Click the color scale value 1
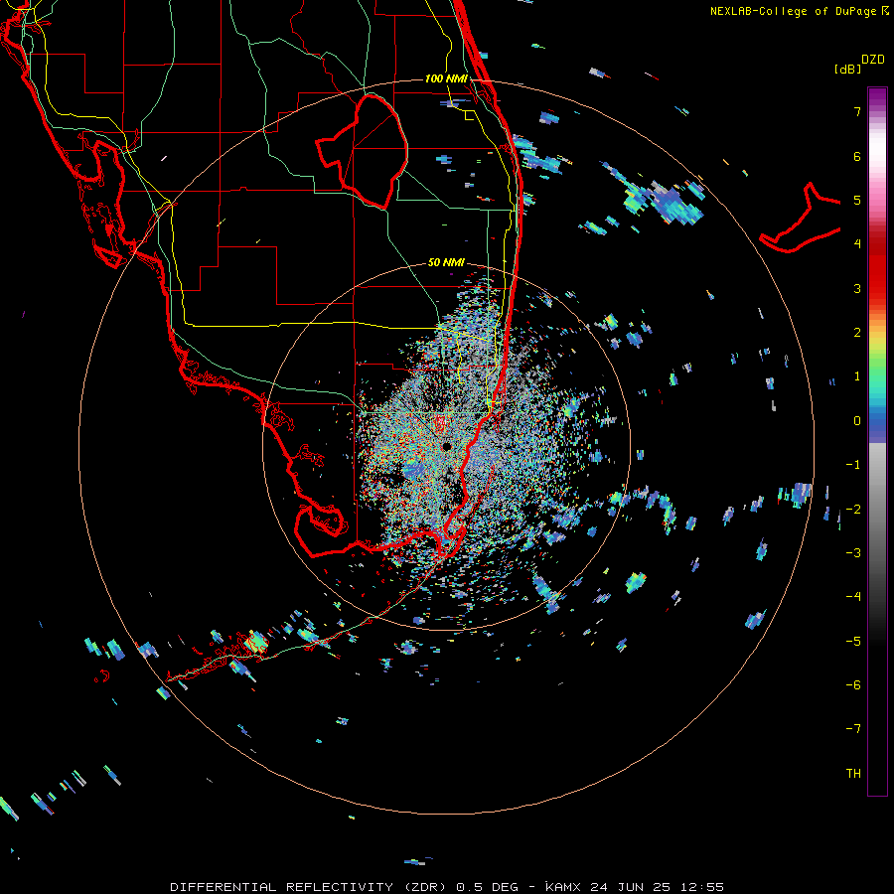The image size is (894, 894). tap(857, 376)
